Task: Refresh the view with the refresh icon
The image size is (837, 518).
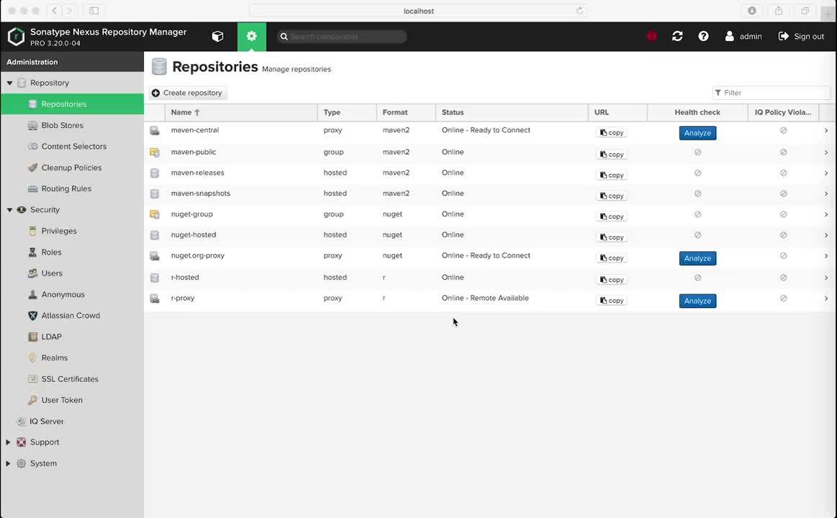Action: click(677, 36)
